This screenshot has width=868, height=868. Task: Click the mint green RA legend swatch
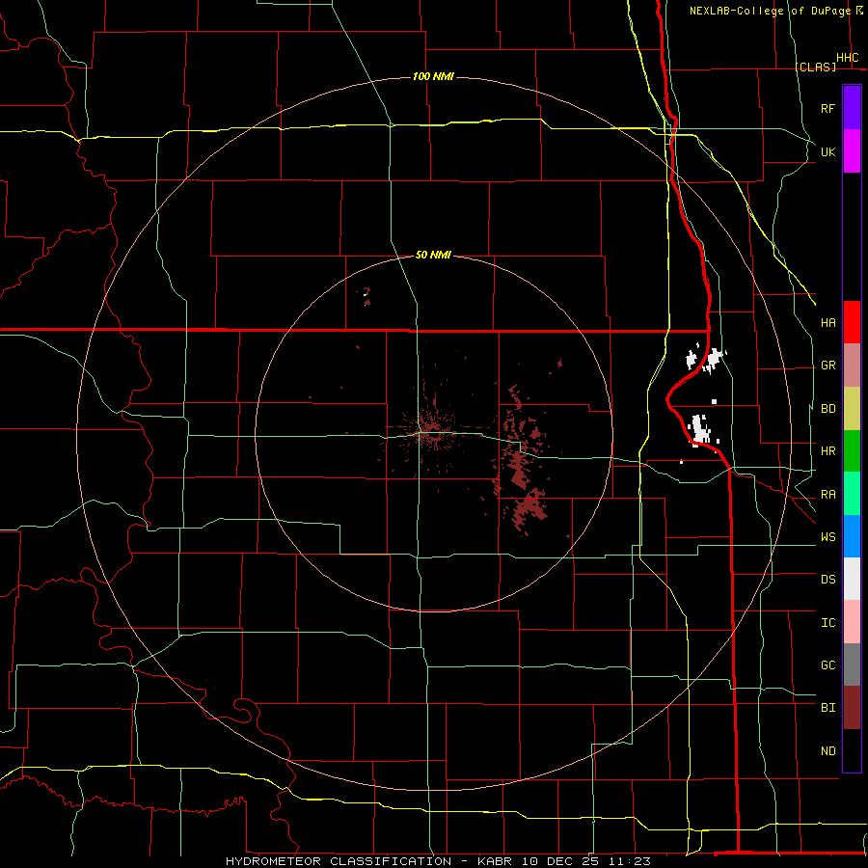point(852,494)
